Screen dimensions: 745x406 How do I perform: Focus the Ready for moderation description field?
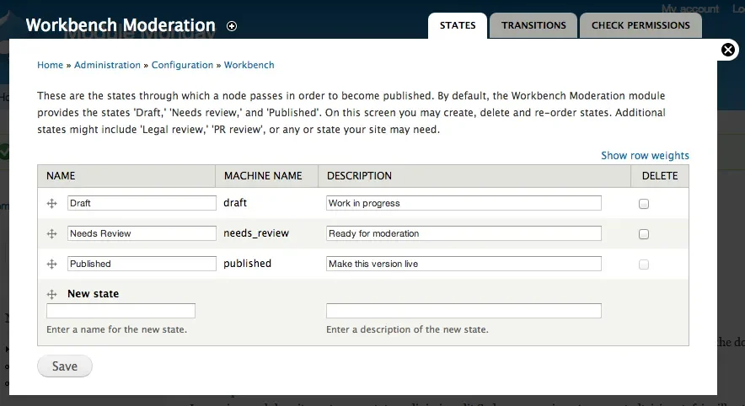tap(464, 233)
